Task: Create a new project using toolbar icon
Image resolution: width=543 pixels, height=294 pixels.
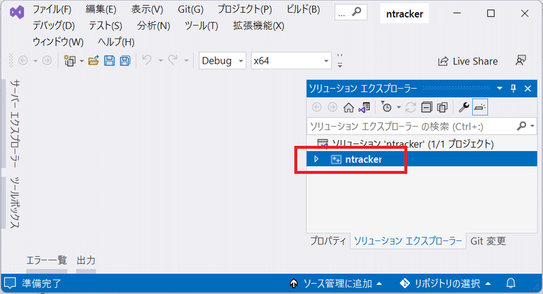Action: pos(70,61)
